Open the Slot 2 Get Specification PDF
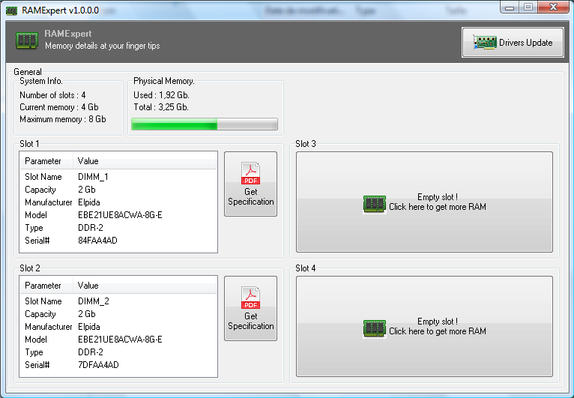Screen dimensions: 574x398 click(251, 308)
